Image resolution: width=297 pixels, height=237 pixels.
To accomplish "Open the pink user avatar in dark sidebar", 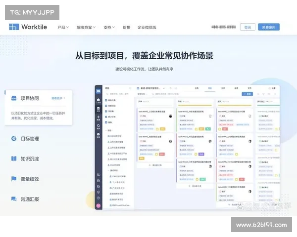I will pos(99,205).
